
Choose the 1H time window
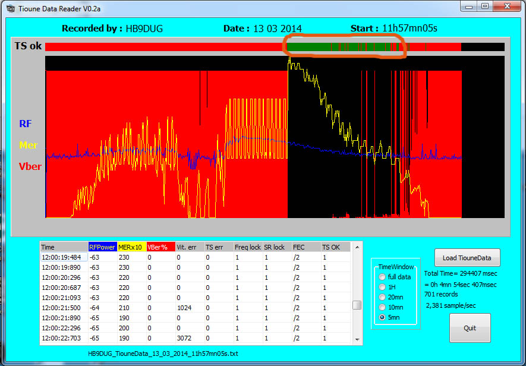tap(382, 287)
